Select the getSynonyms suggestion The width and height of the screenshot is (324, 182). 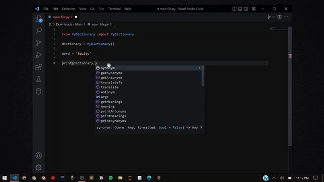point(148,73)
